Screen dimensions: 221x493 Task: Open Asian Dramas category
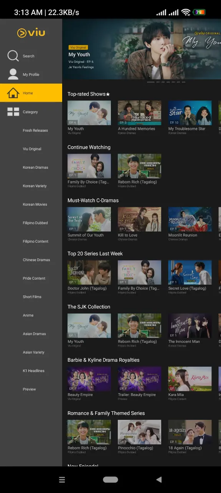(x=34, y=334)
